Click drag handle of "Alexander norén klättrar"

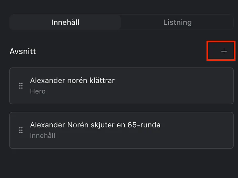click(21, 86)
